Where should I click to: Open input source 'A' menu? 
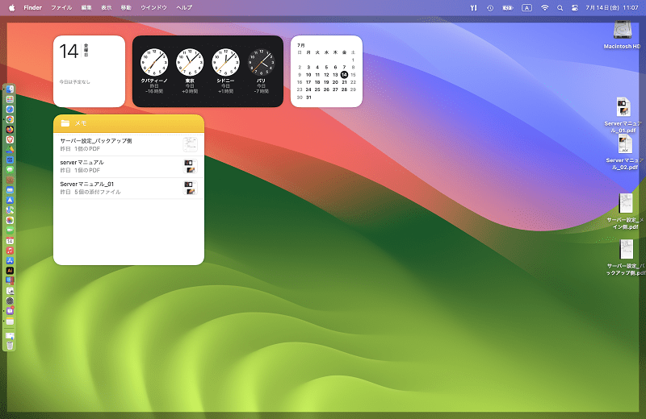tap(526, 7)
